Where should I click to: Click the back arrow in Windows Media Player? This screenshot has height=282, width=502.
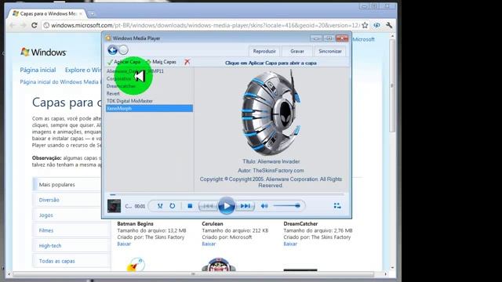click(x=112, y=50)
